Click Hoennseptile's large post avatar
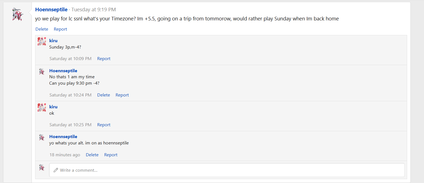 (x=18, y=14)
